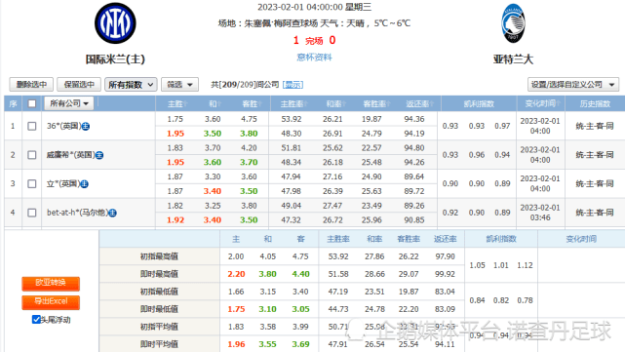Click the 即时最高值 row label
Image resolution: width=625 pixels, height=352 pixels.
click(x=159, y=274)
